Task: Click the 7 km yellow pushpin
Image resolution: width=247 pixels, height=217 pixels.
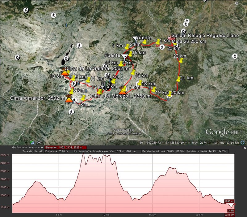Action: pos(83,98)
